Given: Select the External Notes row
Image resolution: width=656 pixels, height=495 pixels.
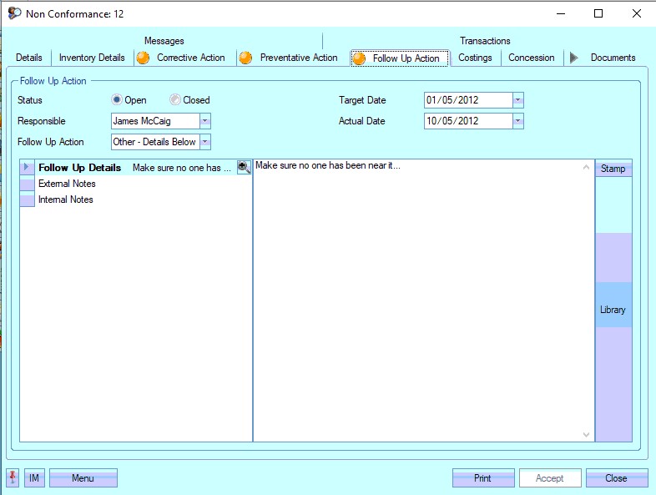Looking at the screenshot, I should click(68, 184).
